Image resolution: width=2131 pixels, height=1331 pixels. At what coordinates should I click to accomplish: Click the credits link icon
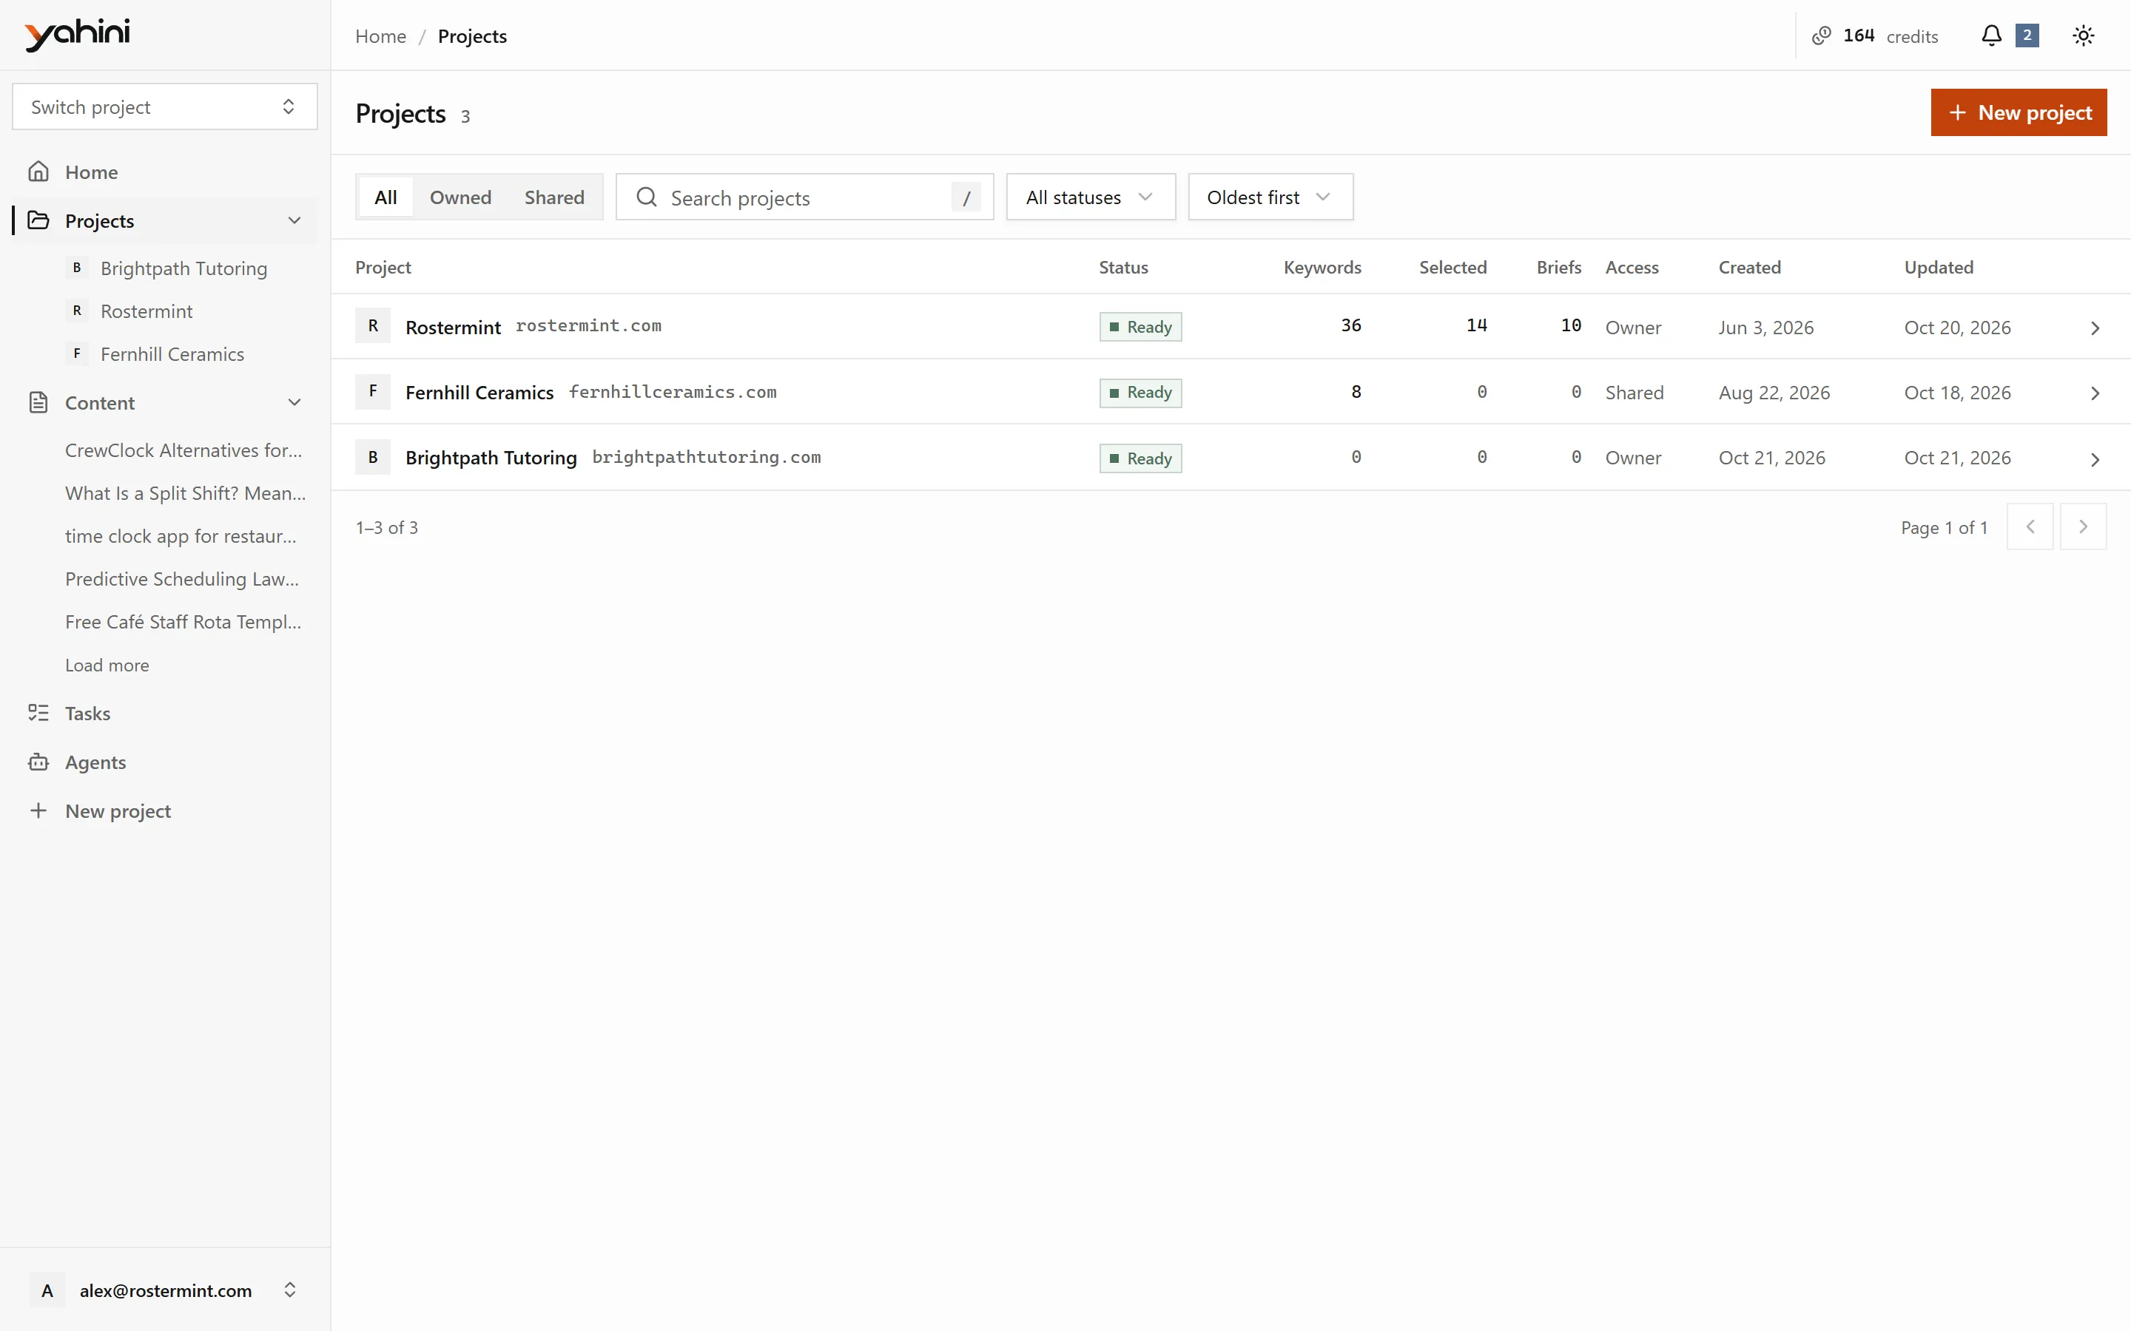pos(1821,36)
